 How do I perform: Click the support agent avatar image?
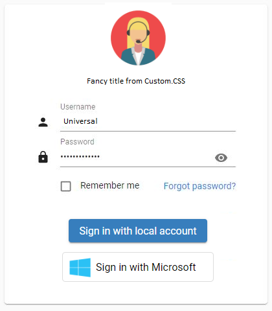pyautogui.click(x=138, y=38)
